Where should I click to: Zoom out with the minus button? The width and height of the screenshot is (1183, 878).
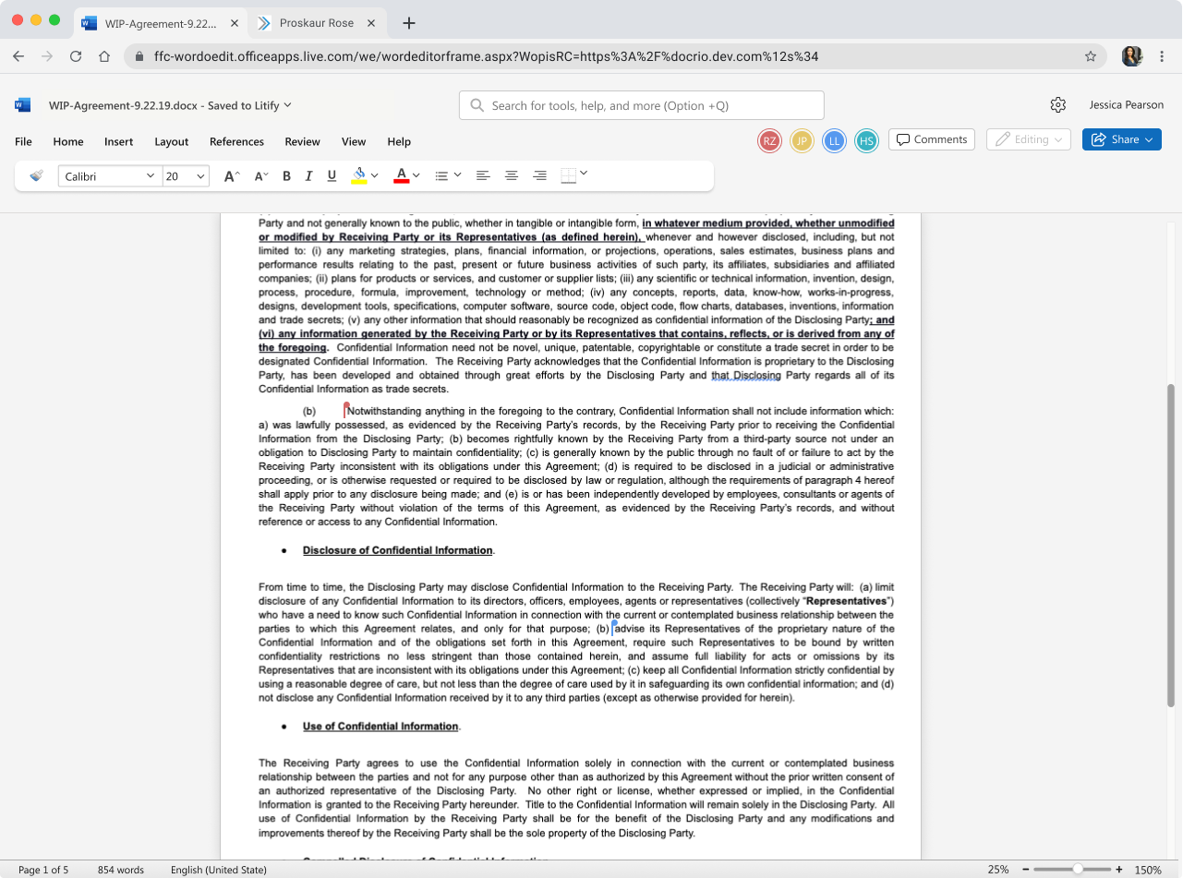click(1024, 869)
